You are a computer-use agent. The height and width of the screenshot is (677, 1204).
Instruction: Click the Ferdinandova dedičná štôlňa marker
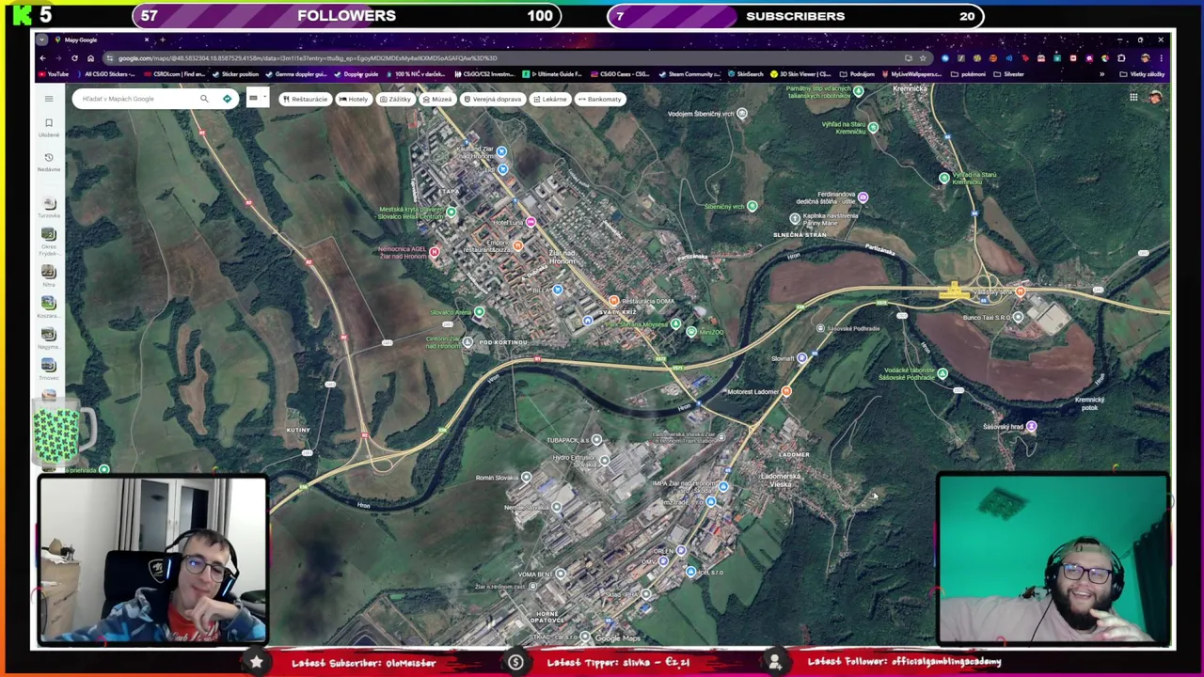(863, 197)
